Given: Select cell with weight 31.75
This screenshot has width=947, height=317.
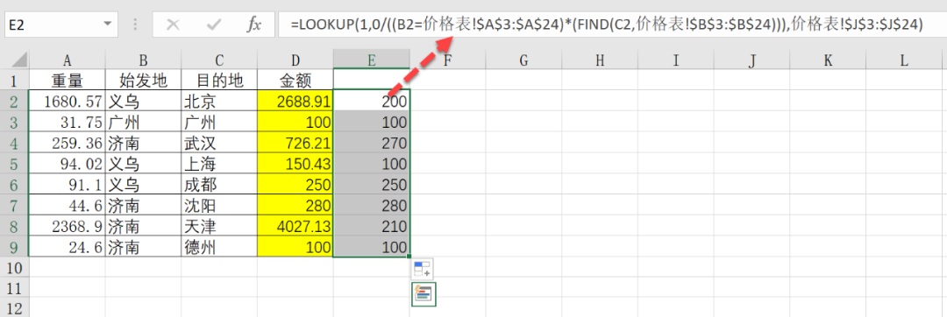Looking at the screenshot, I should pyautogui.click(x=67, y=122).
